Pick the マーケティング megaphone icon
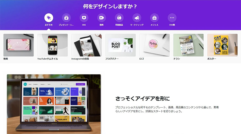The width and height of the screenshot is (241, 134). 137,18
